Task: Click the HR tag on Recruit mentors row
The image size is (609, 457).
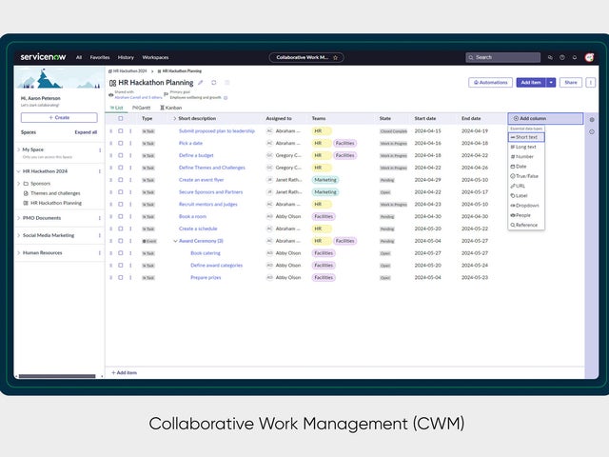Action: pos(322,205)
